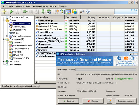Open settings via wrench toolbar icon

pyautogui.click(x=56, y=12)
